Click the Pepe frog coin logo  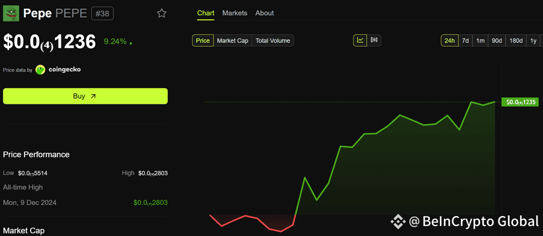tap(11, 13)
